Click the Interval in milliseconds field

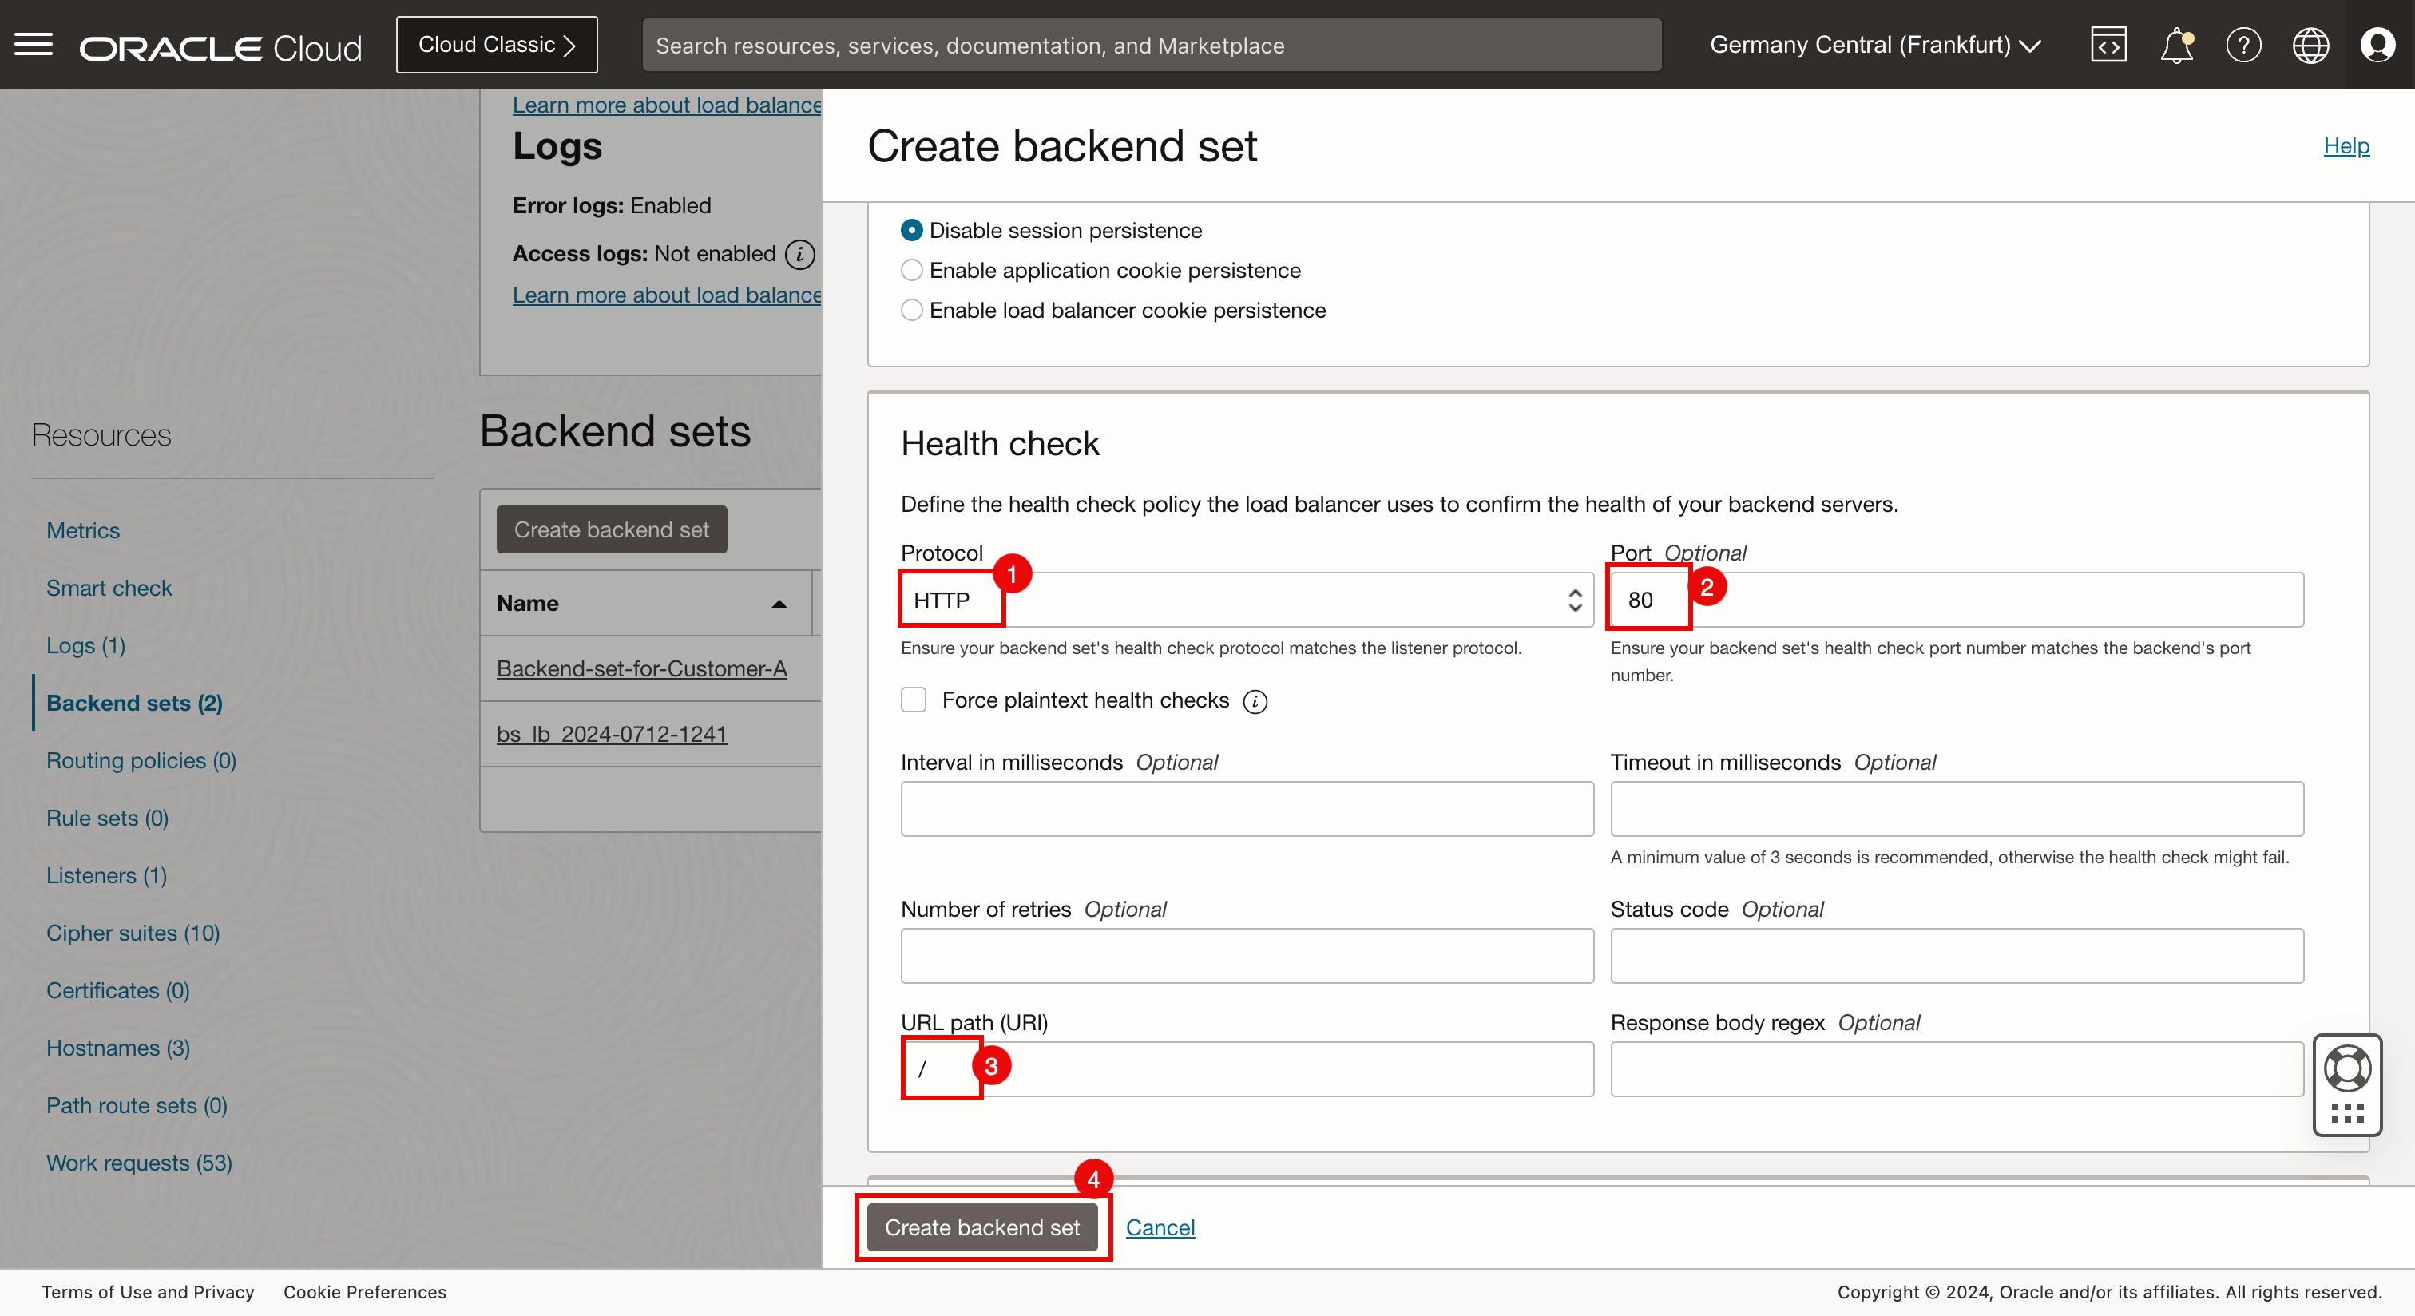coord(1246,809)
